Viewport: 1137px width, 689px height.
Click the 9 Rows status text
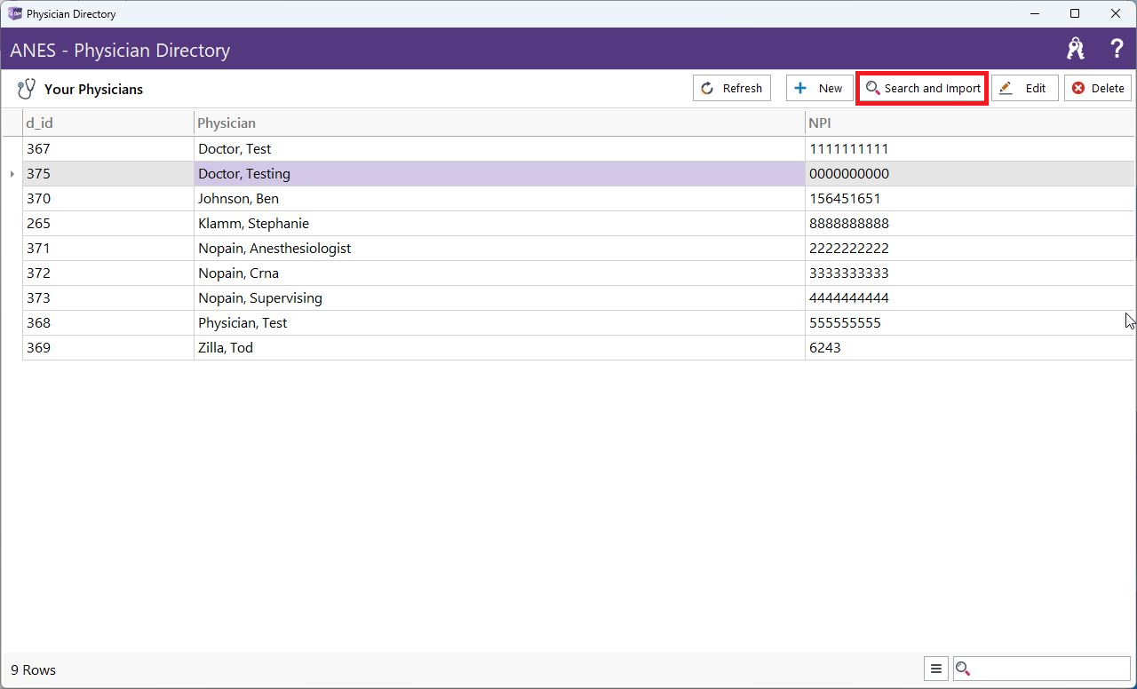pyautogui.click(x=34, y=669)
